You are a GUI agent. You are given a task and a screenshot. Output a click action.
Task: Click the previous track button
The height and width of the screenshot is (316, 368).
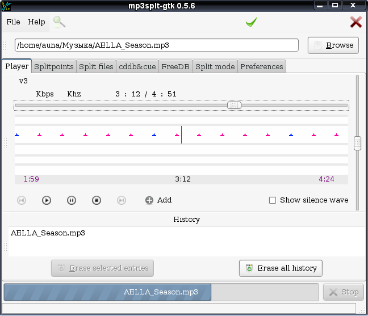tap(22, 200)
